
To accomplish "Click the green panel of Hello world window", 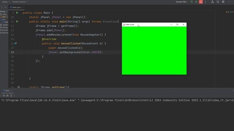I will point(154,51).
